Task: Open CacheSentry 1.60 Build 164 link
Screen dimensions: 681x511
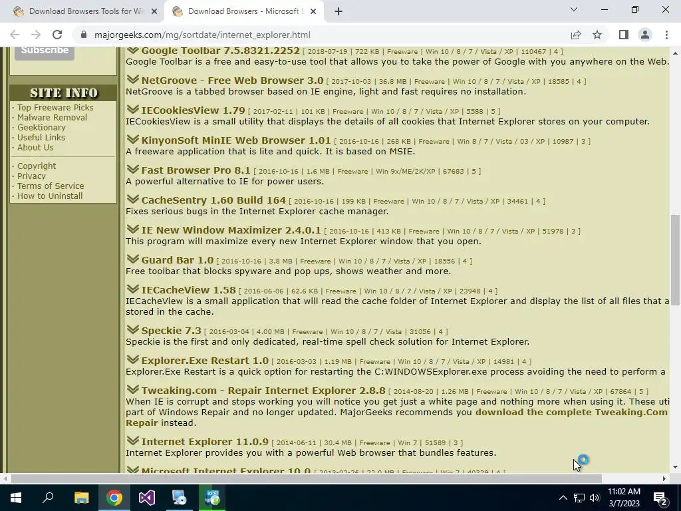Action: coord(213,201)
